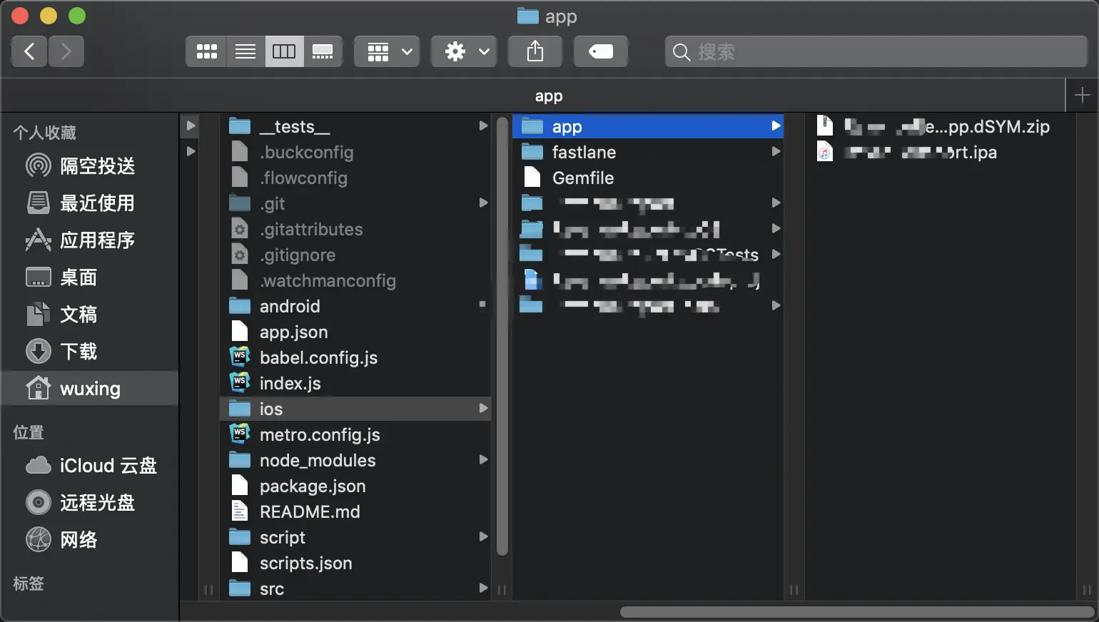Open 最近使用 in sidebar
The width and height of the screenshot is (1099, 622).
pyautogui.click(x=90, y=203)
